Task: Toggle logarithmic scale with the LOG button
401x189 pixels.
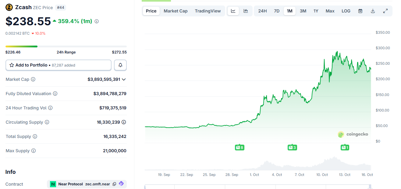Action: tap(346, 11)
